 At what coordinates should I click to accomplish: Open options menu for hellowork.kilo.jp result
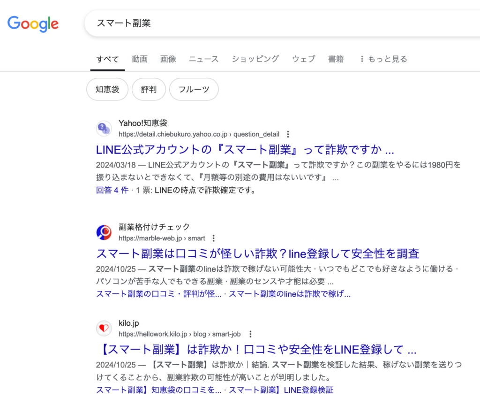(x=250, y=334)
